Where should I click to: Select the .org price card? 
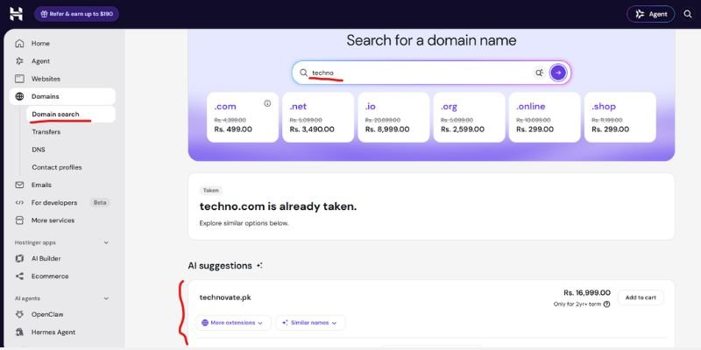469,117
